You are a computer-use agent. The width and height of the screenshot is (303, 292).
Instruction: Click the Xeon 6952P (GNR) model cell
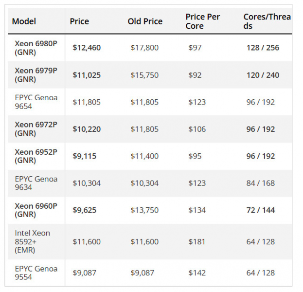tap(36, 156)
